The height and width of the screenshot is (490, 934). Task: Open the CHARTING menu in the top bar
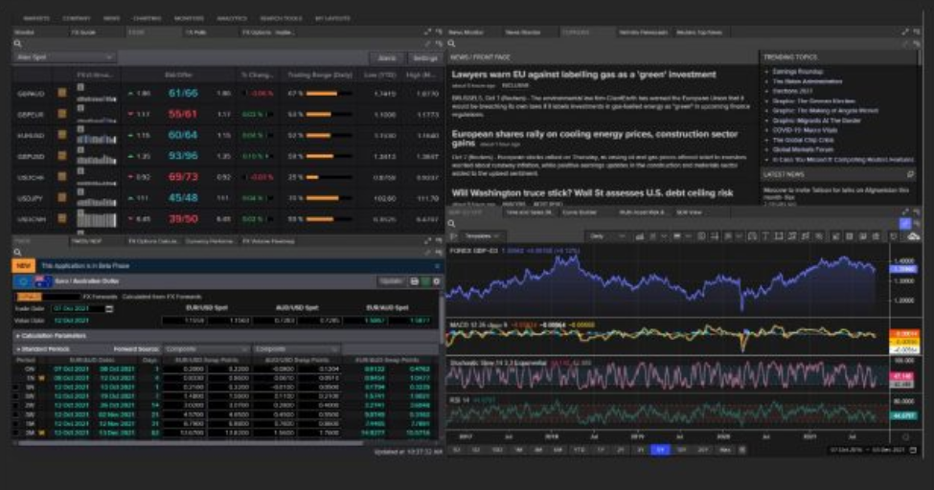click(x=147, y=17)
